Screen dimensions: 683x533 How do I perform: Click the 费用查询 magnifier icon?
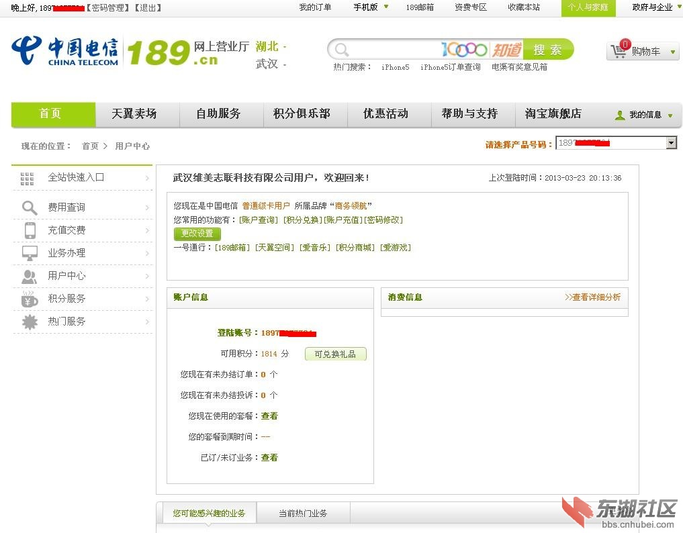coord(29,207)
